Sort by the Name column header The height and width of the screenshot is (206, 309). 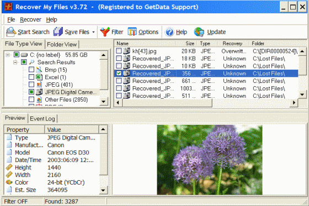146,43
